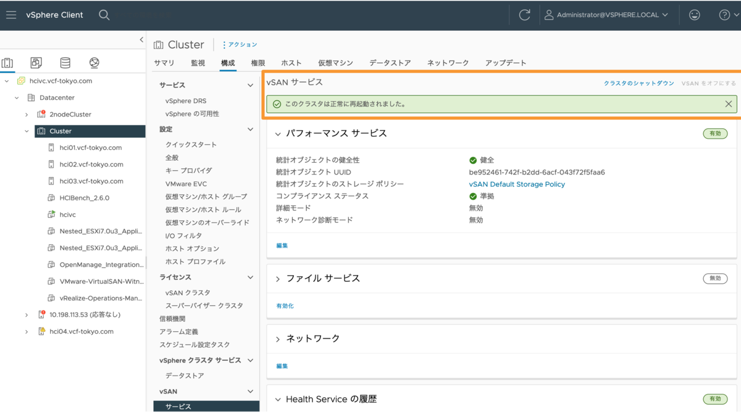Collapse the selected Cluster tree node
Screen dimensions: 741x412
tap(27, 131)
